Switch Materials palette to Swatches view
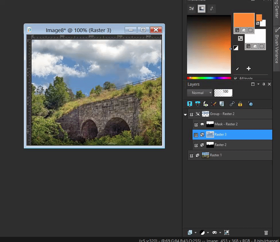 [x=192, y=9]
